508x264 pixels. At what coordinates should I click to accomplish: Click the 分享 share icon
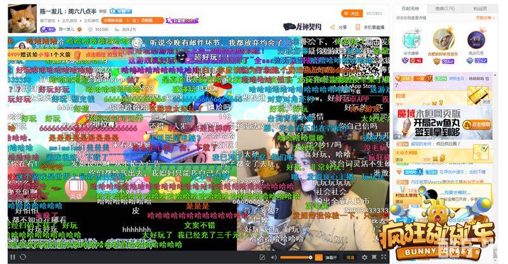pos(340,27)
